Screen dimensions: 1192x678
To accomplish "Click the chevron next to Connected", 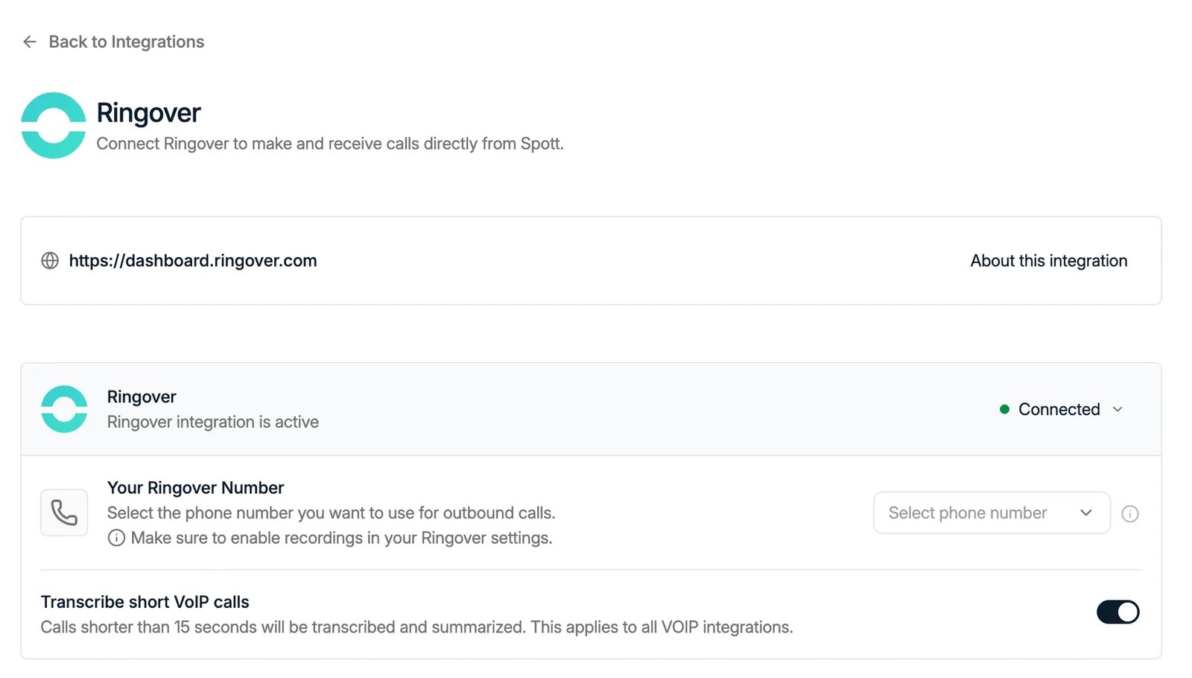I will pyautogui.click(x=1117, y=409).
